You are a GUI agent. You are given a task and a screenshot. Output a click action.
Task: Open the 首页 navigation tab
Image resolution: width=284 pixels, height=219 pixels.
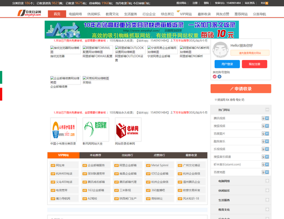57,14
